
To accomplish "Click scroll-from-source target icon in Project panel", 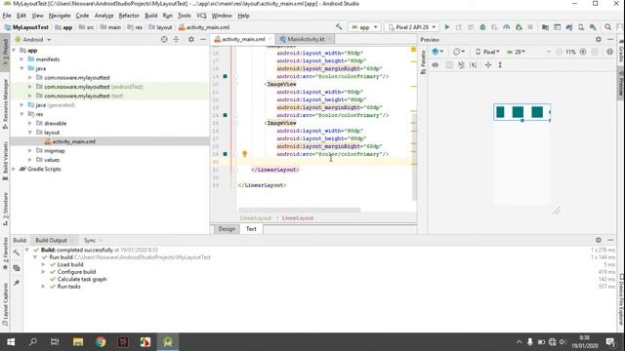I will (164, 39).
